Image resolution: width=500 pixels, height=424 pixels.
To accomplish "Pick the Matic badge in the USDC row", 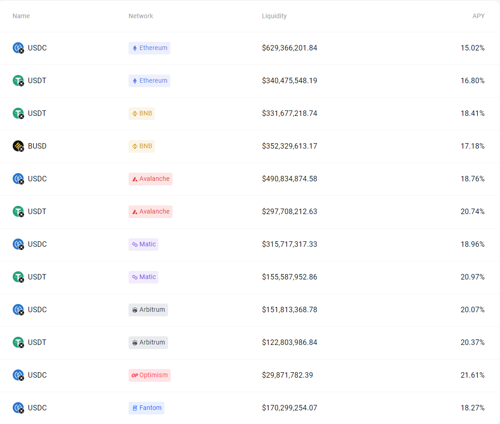I will tap(144, 244).
